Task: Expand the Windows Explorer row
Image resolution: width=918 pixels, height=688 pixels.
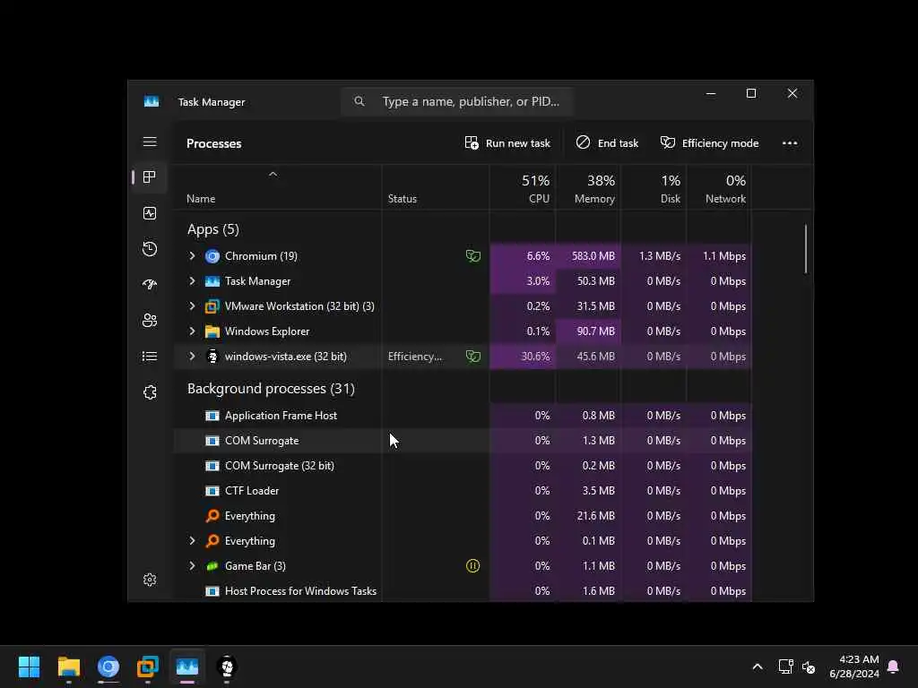Action: pos(192,331)
